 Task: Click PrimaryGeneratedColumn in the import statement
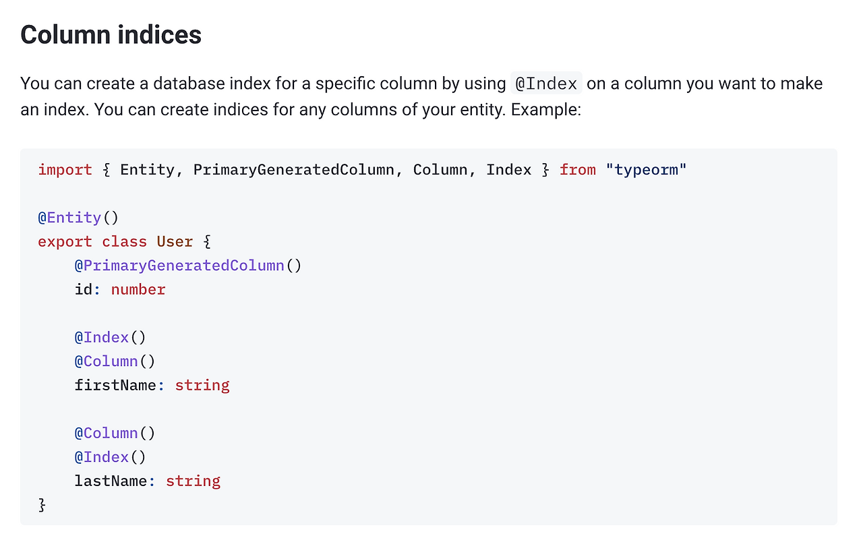pos(293,170)
